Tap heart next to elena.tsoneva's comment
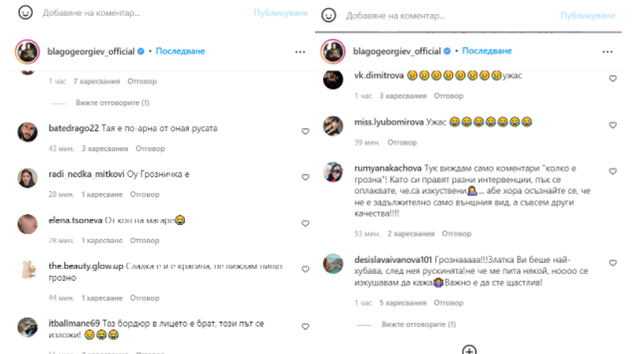This screenshot has height=354, width=635. coord(306,223)
